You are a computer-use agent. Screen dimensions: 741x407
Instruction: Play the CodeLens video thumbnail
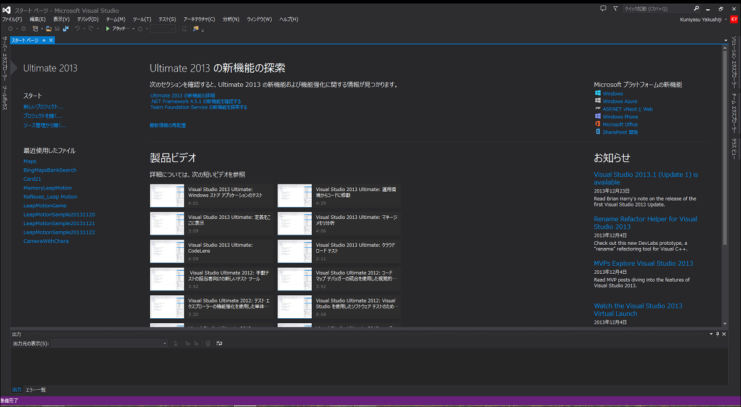coord(167,251)
